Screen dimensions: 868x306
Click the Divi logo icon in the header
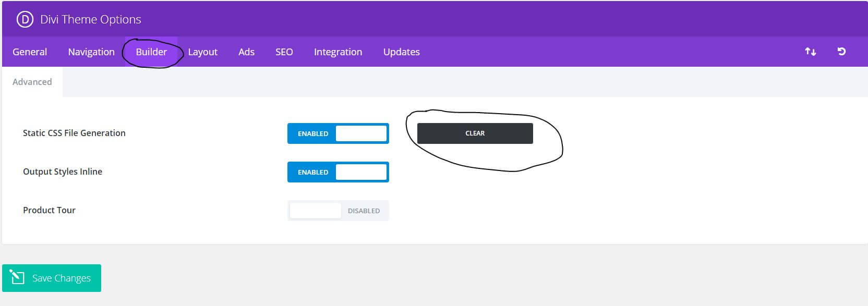pos(25,19)
